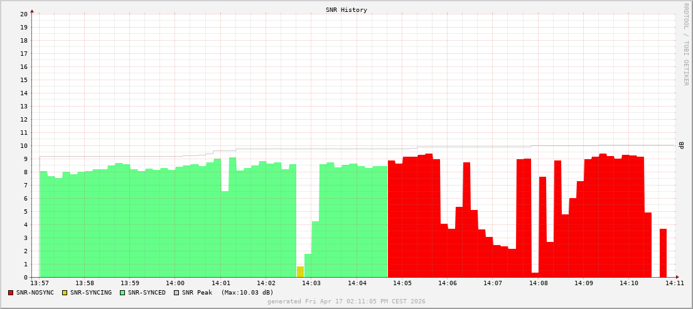Click the grey SNR Peak legend swatch
Viewport: 693px width, 309px height.
point(176,293)
